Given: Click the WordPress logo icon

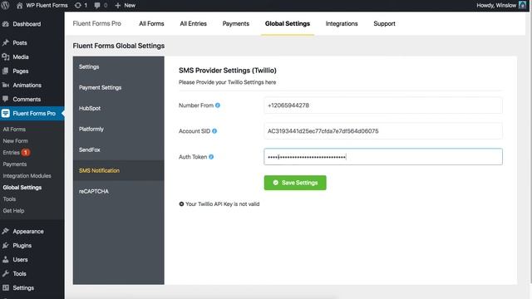Looking at the screenshot, I should point(5,5).
